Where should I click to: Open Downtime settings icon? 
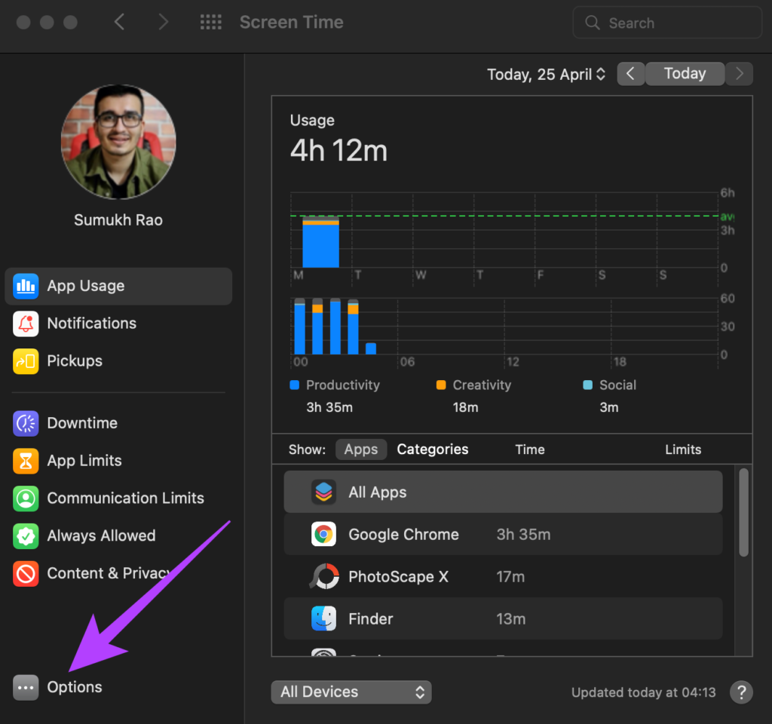coord(26,423)
